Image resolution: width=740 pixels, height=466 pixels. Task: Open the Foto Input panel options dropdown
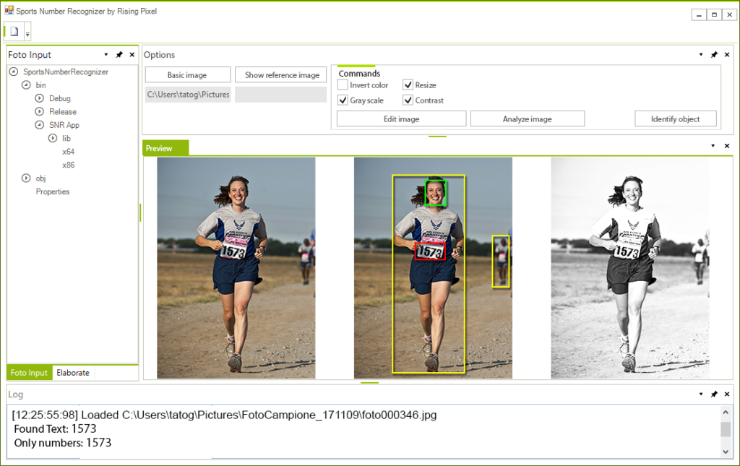click(x=106, y=54)
